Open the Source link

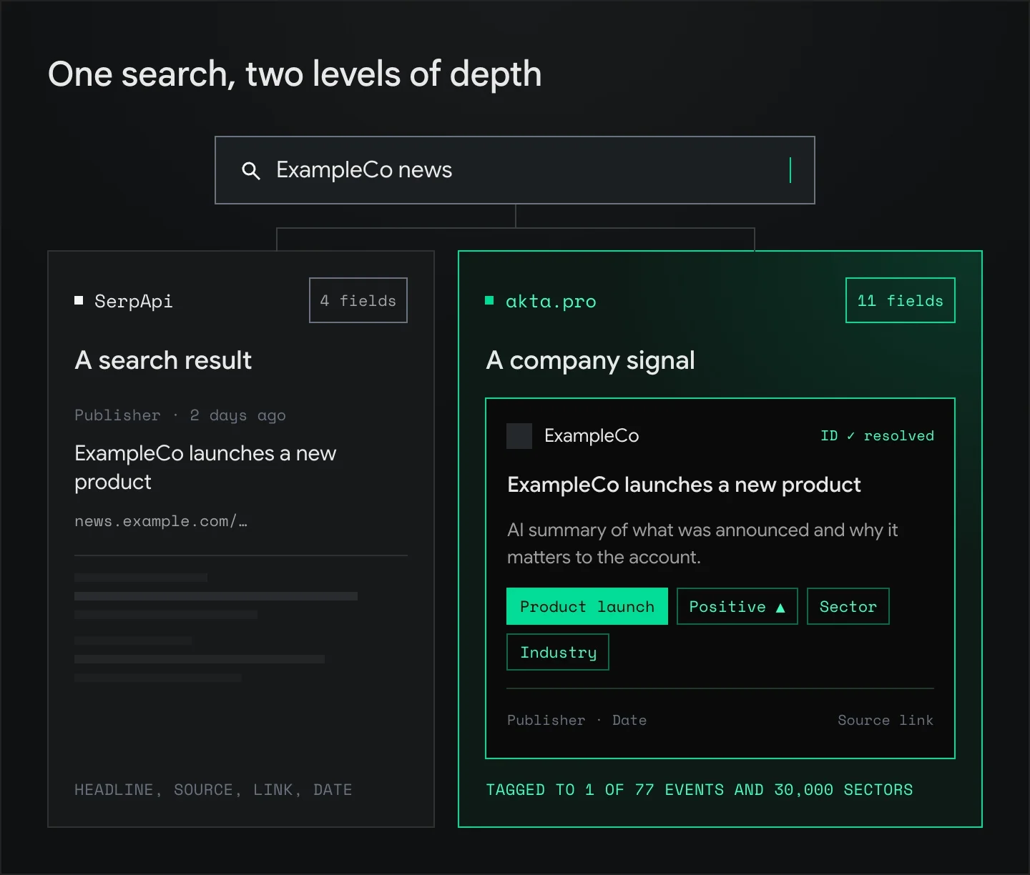[x=886, y=720]
